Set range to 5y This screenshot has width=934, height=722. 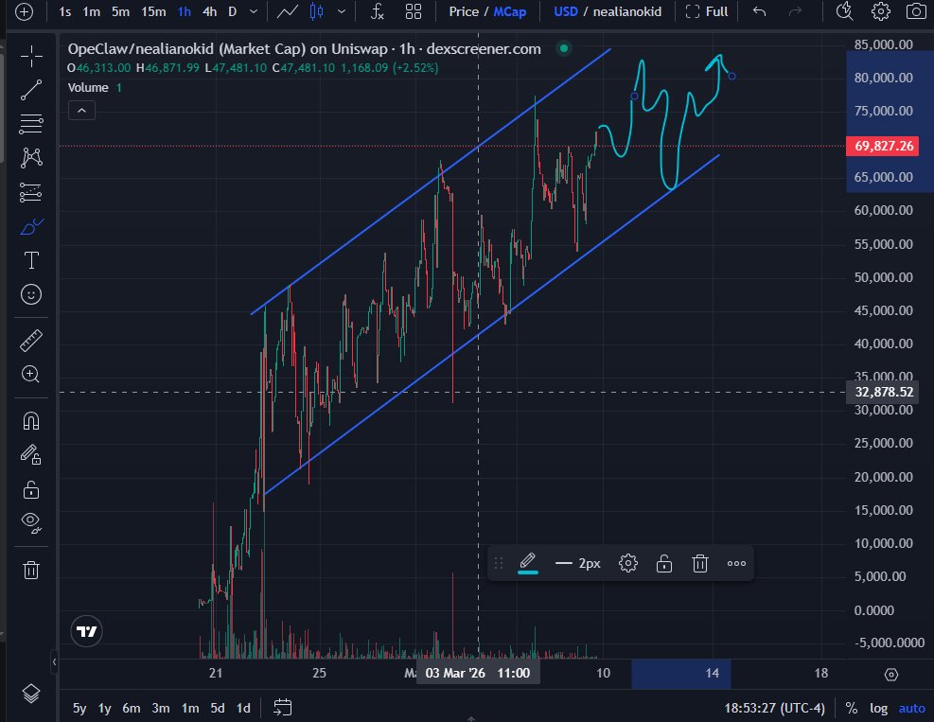[x=79, y=708]
